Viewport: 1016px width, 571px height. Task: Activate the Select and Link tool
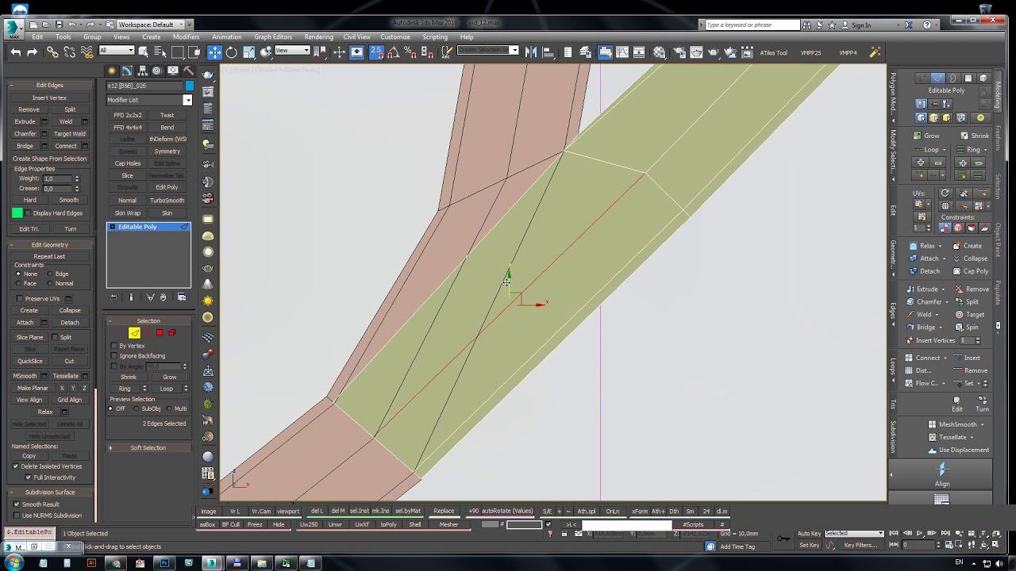coord(52,52)
